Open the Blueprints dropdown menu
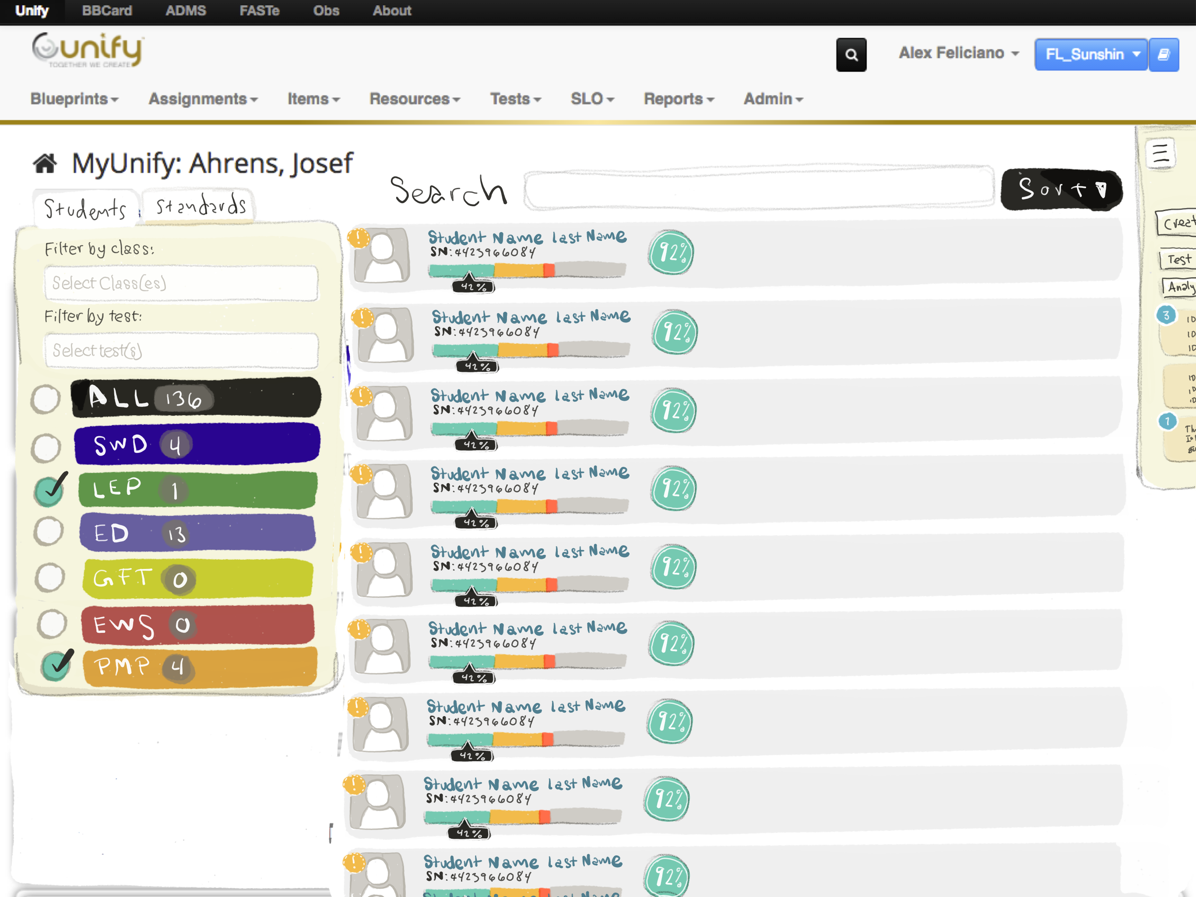 (74, 99)
